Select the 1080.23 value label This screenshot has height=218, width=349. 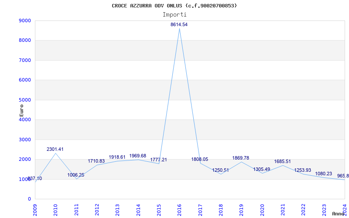coord(323,174)
